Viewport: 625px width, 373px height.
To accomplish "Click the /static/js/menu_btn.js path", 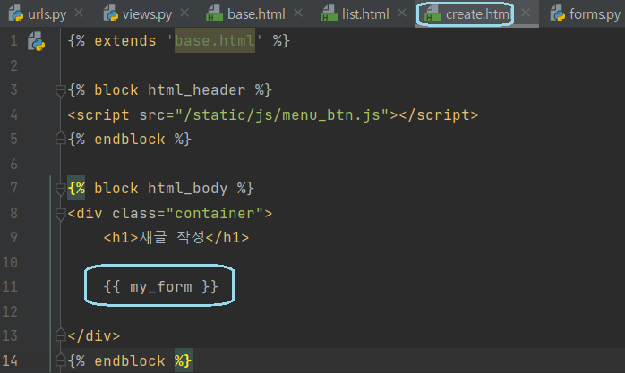I will [282, 115].
